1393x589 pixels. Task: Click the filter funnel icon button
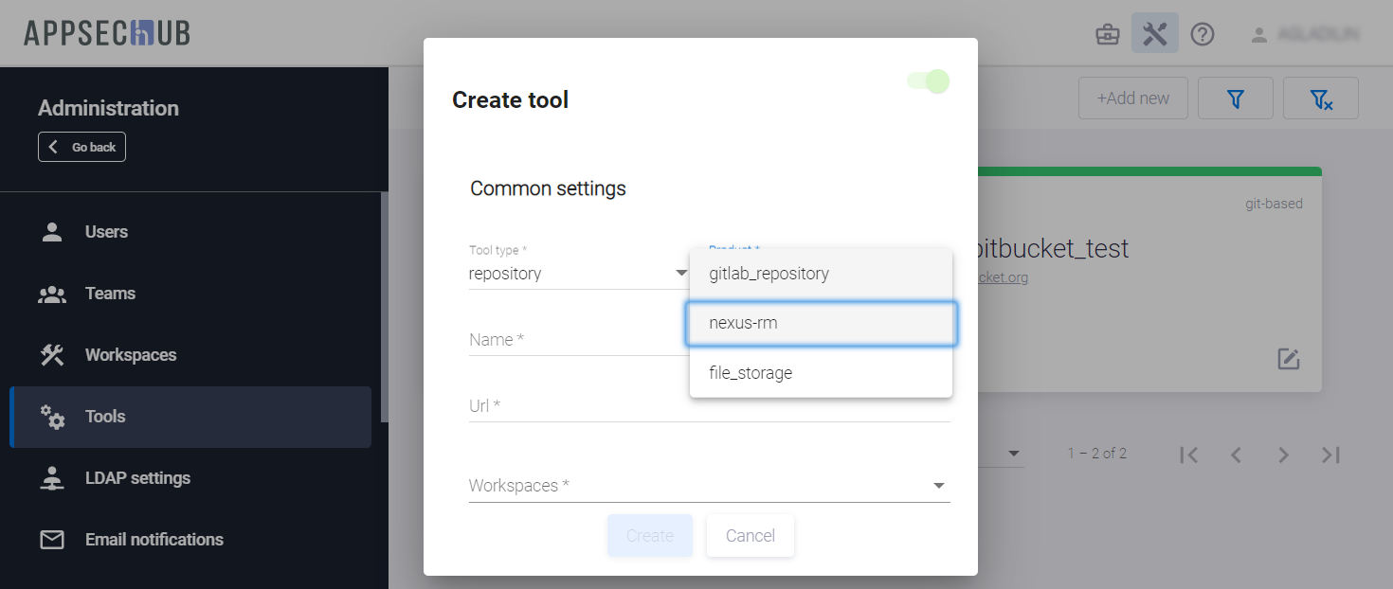pyautogui.click(x=1235, y=98)
